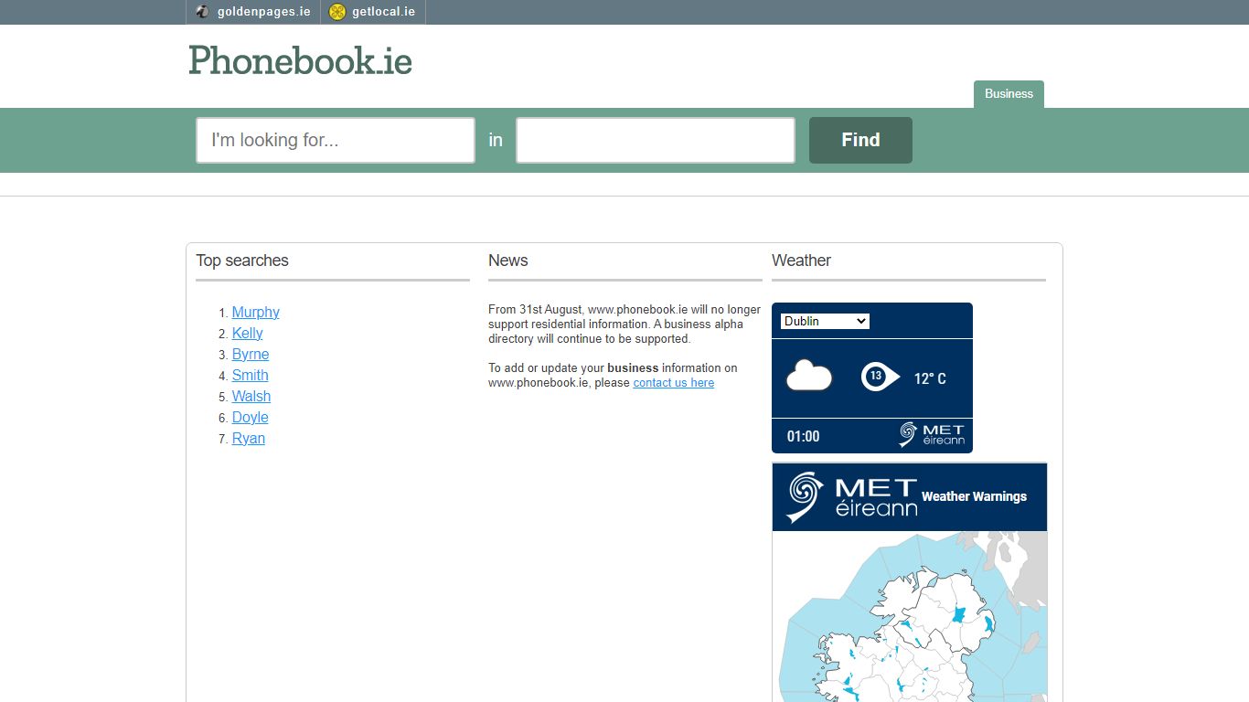Click the goldenpages.ie favicon icon
Screen dimensions: 1249x702
click(202, 12)
